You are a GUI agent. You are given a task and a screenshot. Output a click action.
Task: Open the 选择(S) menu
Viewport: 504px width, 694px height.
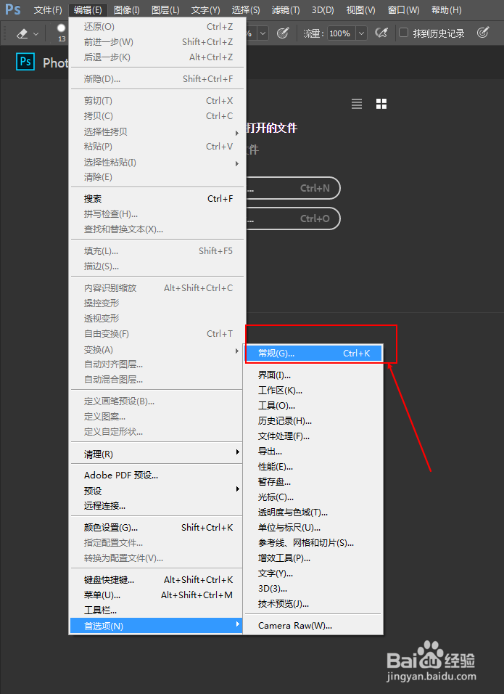pos(246,9)
